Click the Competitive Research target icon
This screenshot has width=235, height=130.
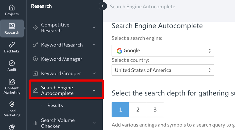click(x=35, y=28)
